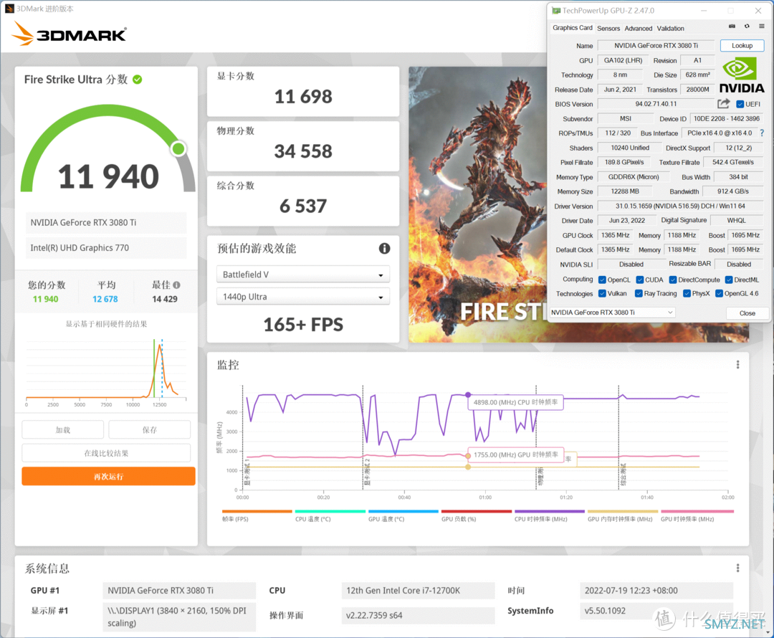
Task: Click the green validated checkmark badge
Action: click(x=137, y=80)
